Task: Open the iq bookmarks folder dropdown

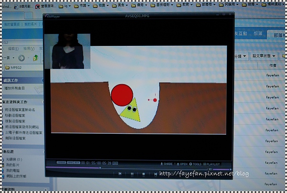Action: click(x=65, y=6)
